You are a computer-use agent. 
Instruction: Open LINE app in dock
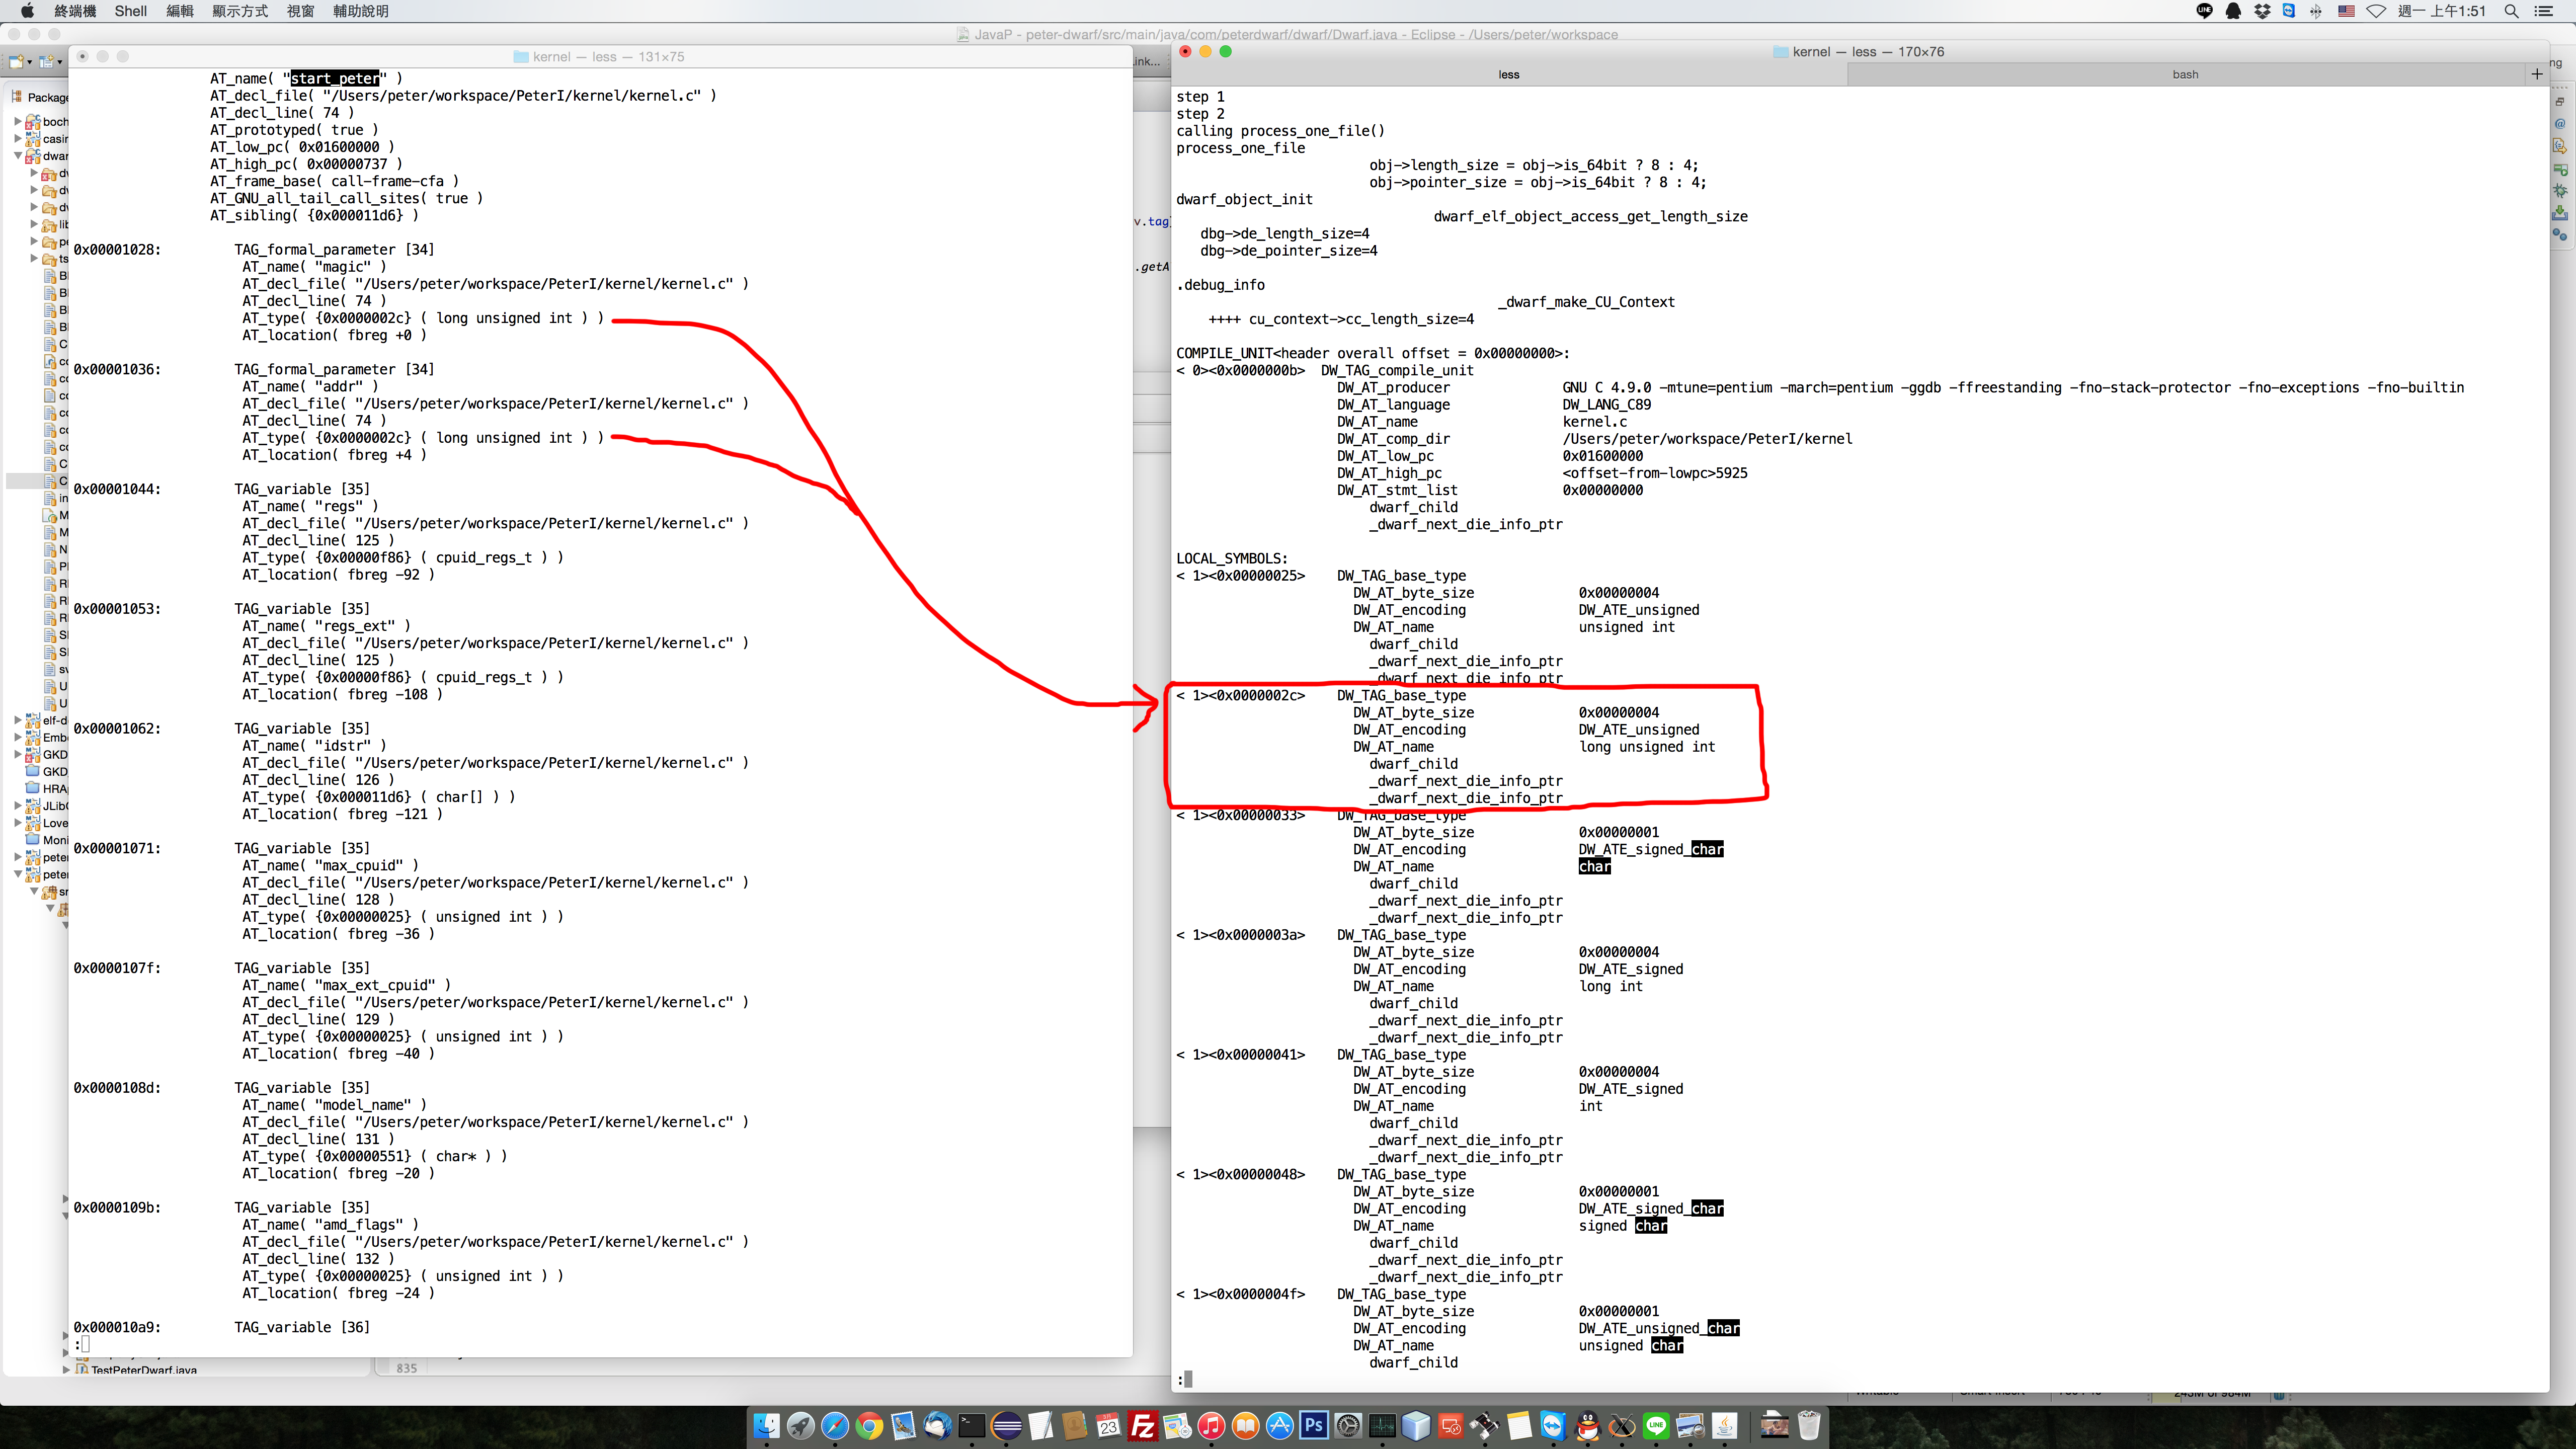[1656, 1425]
